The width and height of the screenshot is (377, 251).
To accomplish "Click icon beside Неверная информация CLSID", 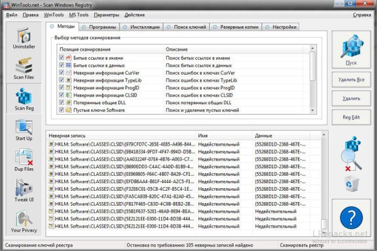I will pos(68,95).
